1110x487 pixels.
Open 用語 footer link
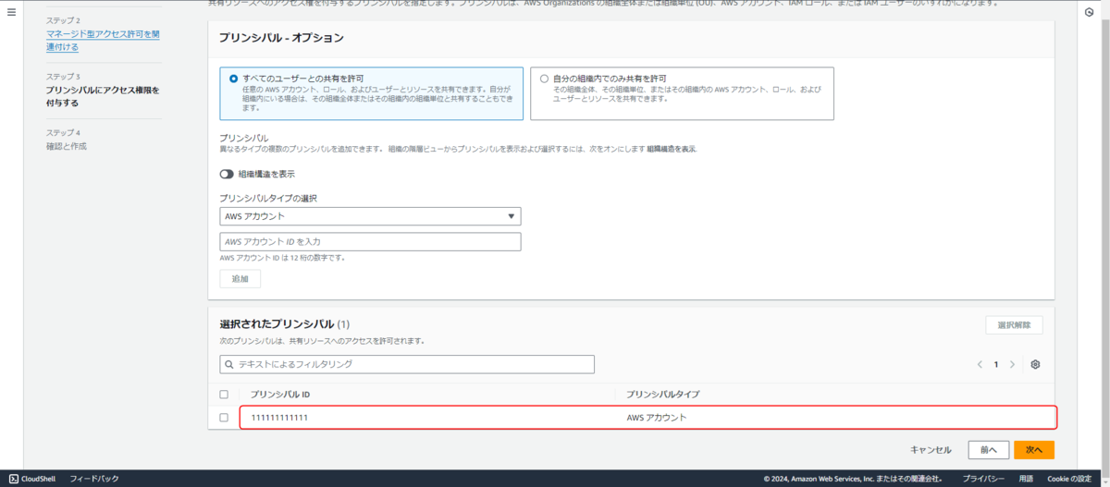(x=1026, y=479)
